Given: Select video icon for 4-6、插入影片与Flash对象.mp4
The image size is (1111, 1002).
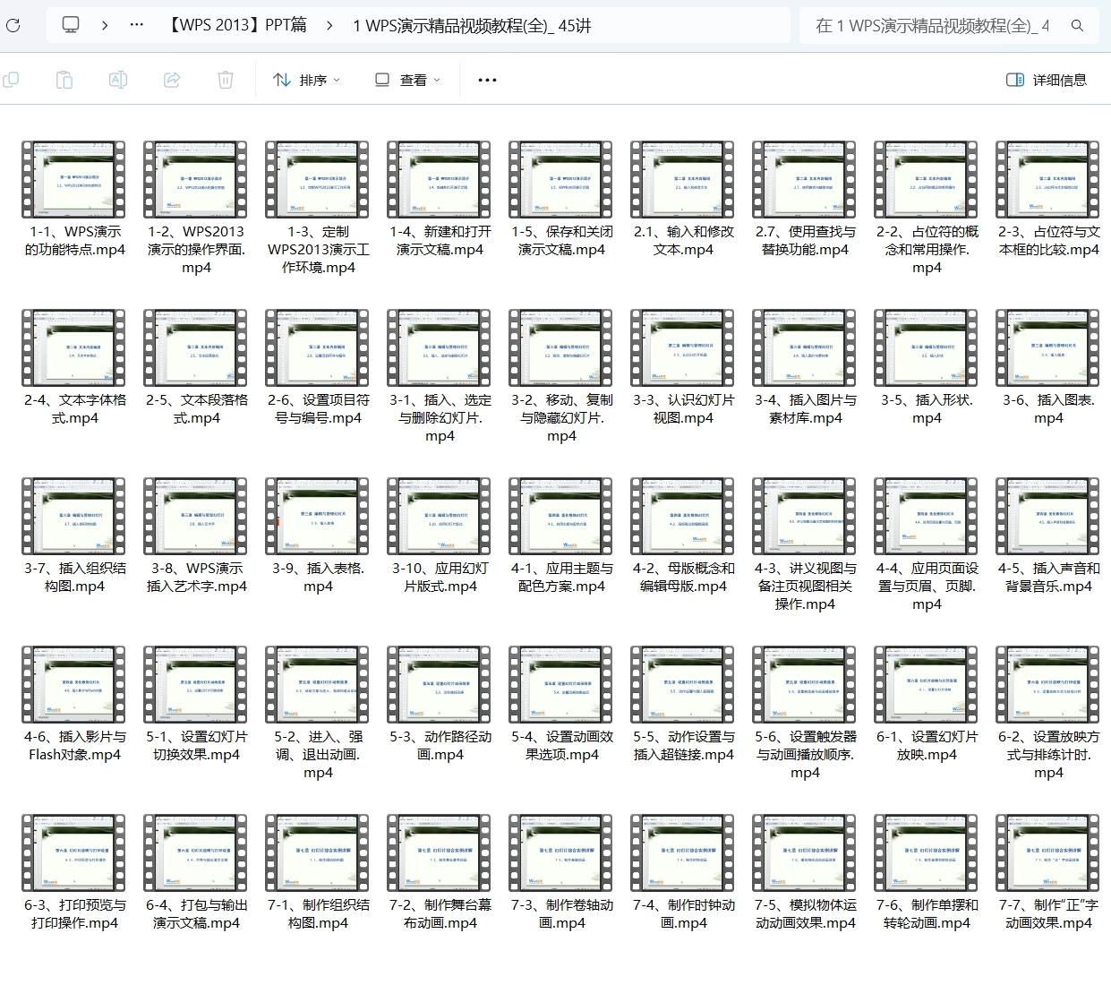Looking at the screenshot, I should (x=74, y=685).
